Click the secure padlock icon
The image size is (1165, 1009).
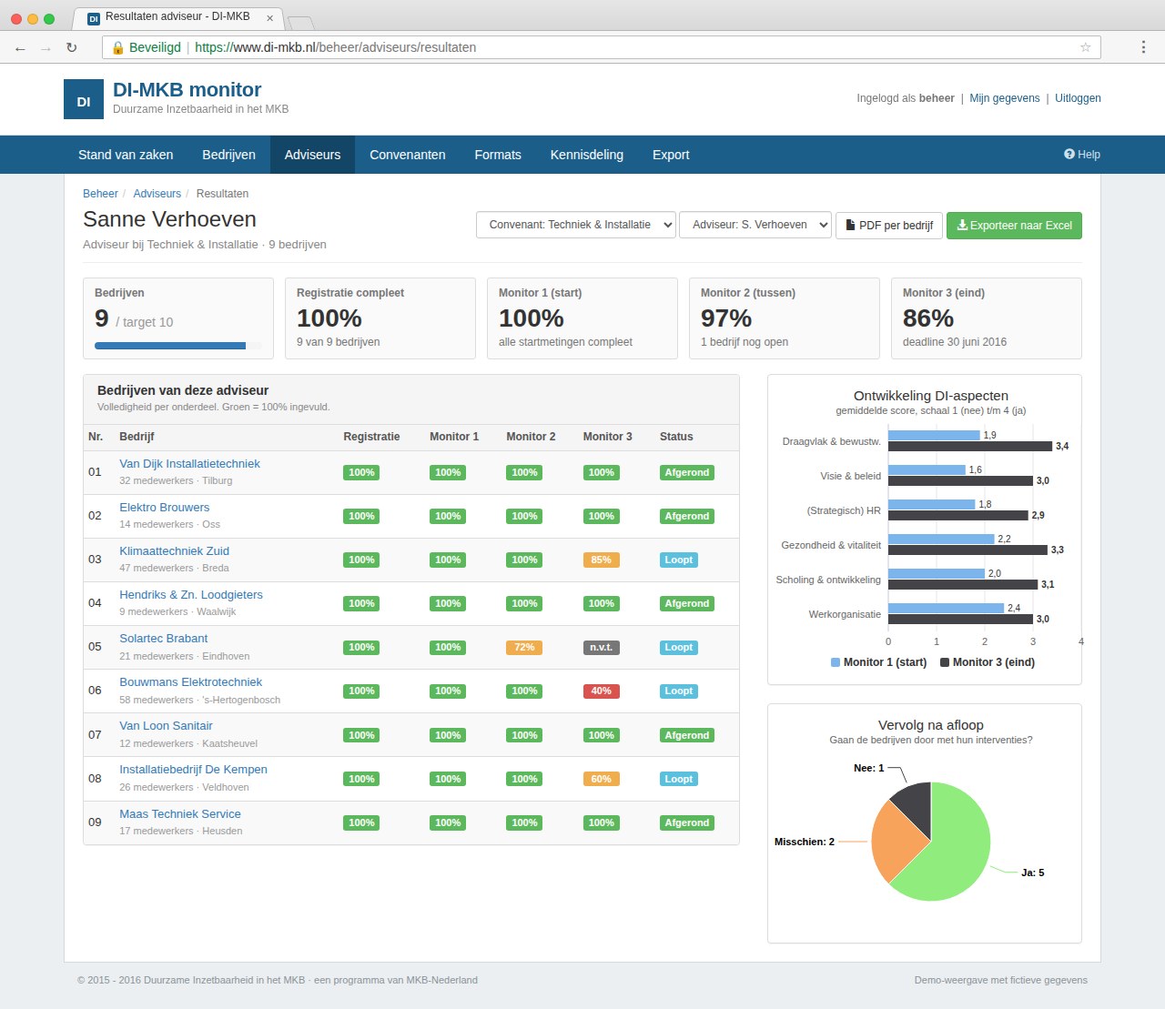point(117,47)
